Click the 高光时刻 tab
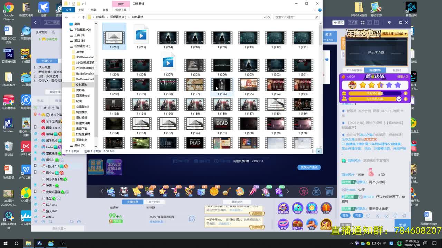 [x=154, y=202]
